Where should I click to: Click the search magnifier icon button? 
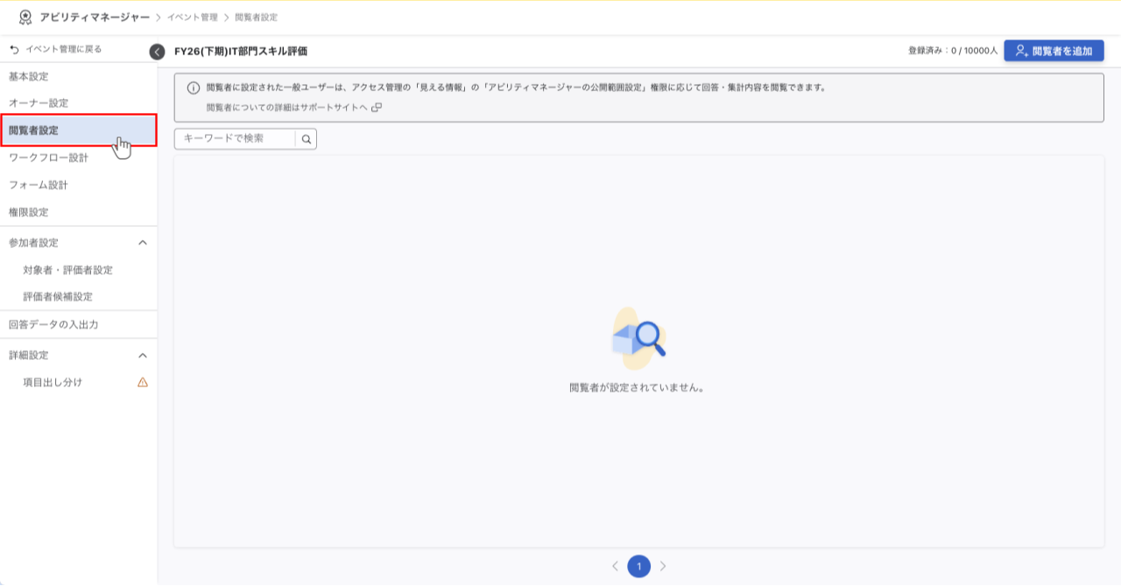pyautogui.click(x=307, y=138)
